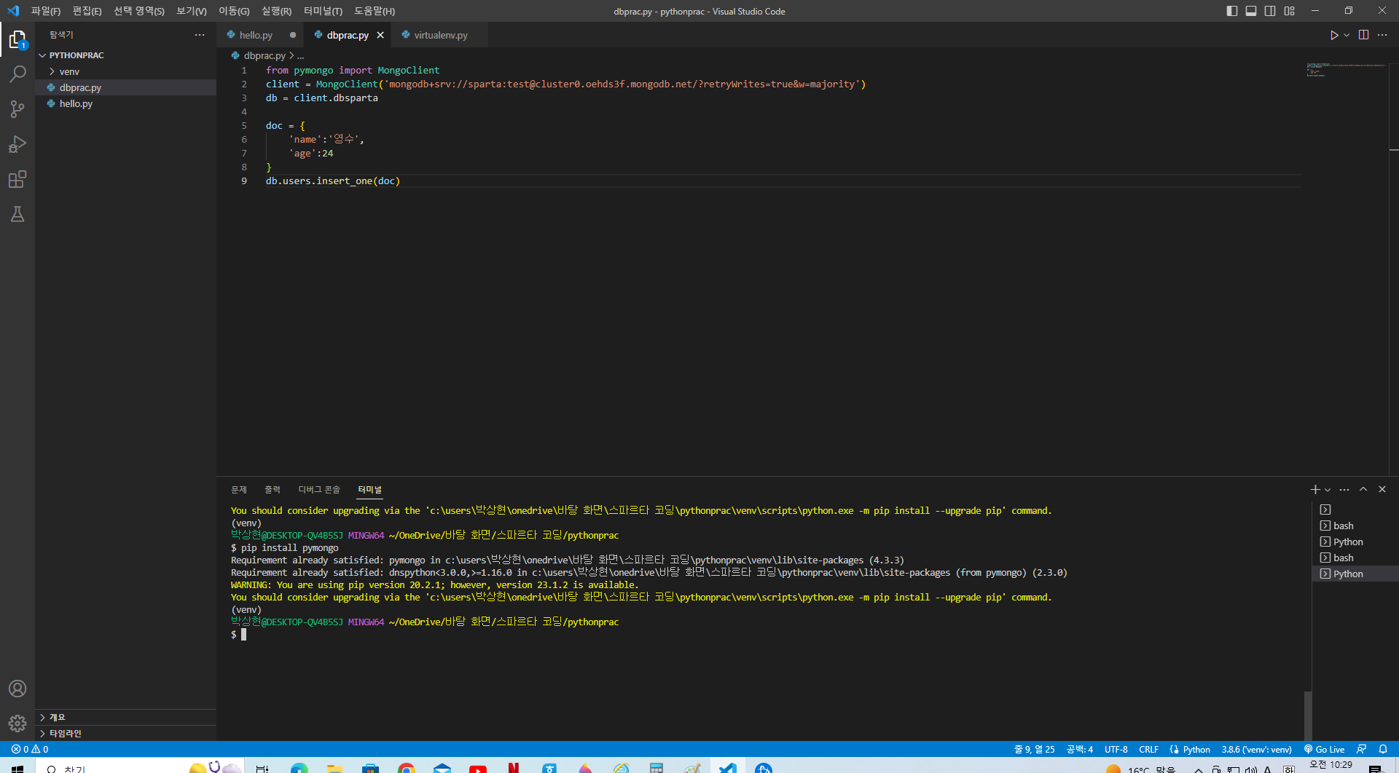Select the dbprac.py editor tab
Image resolution: width=1399 pixels, height=773 pixels.
coord(348,35)
